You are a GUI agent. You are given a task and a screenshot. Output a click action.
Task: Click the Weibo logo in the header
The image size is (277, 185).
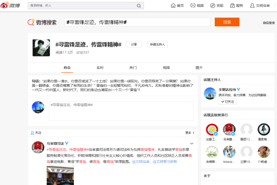tap(10, 5)
